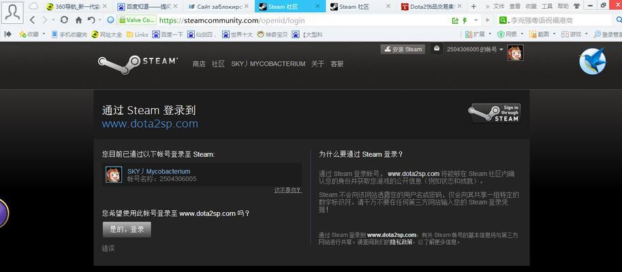Click the Steam logo in page header
The image size is (622, 272).
(138, 63)
